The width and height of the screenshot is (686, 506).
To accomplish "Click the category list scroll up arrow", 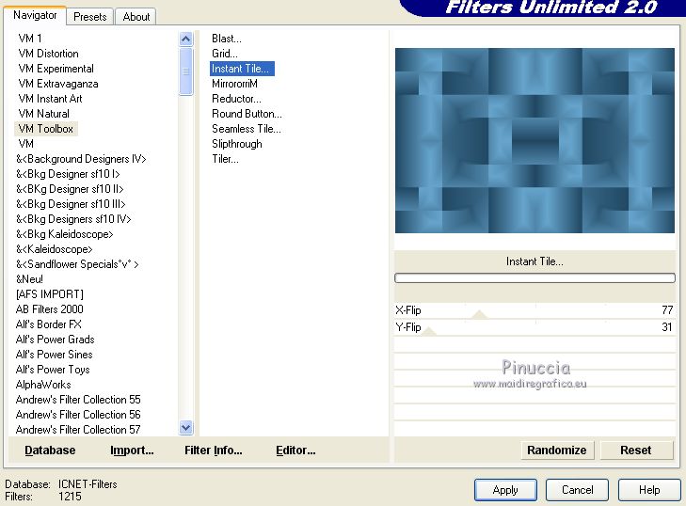I will point(186,40).
